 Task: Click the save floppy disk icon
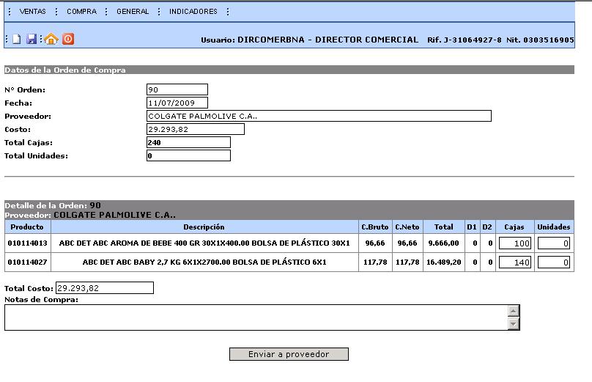coord(32,39)
